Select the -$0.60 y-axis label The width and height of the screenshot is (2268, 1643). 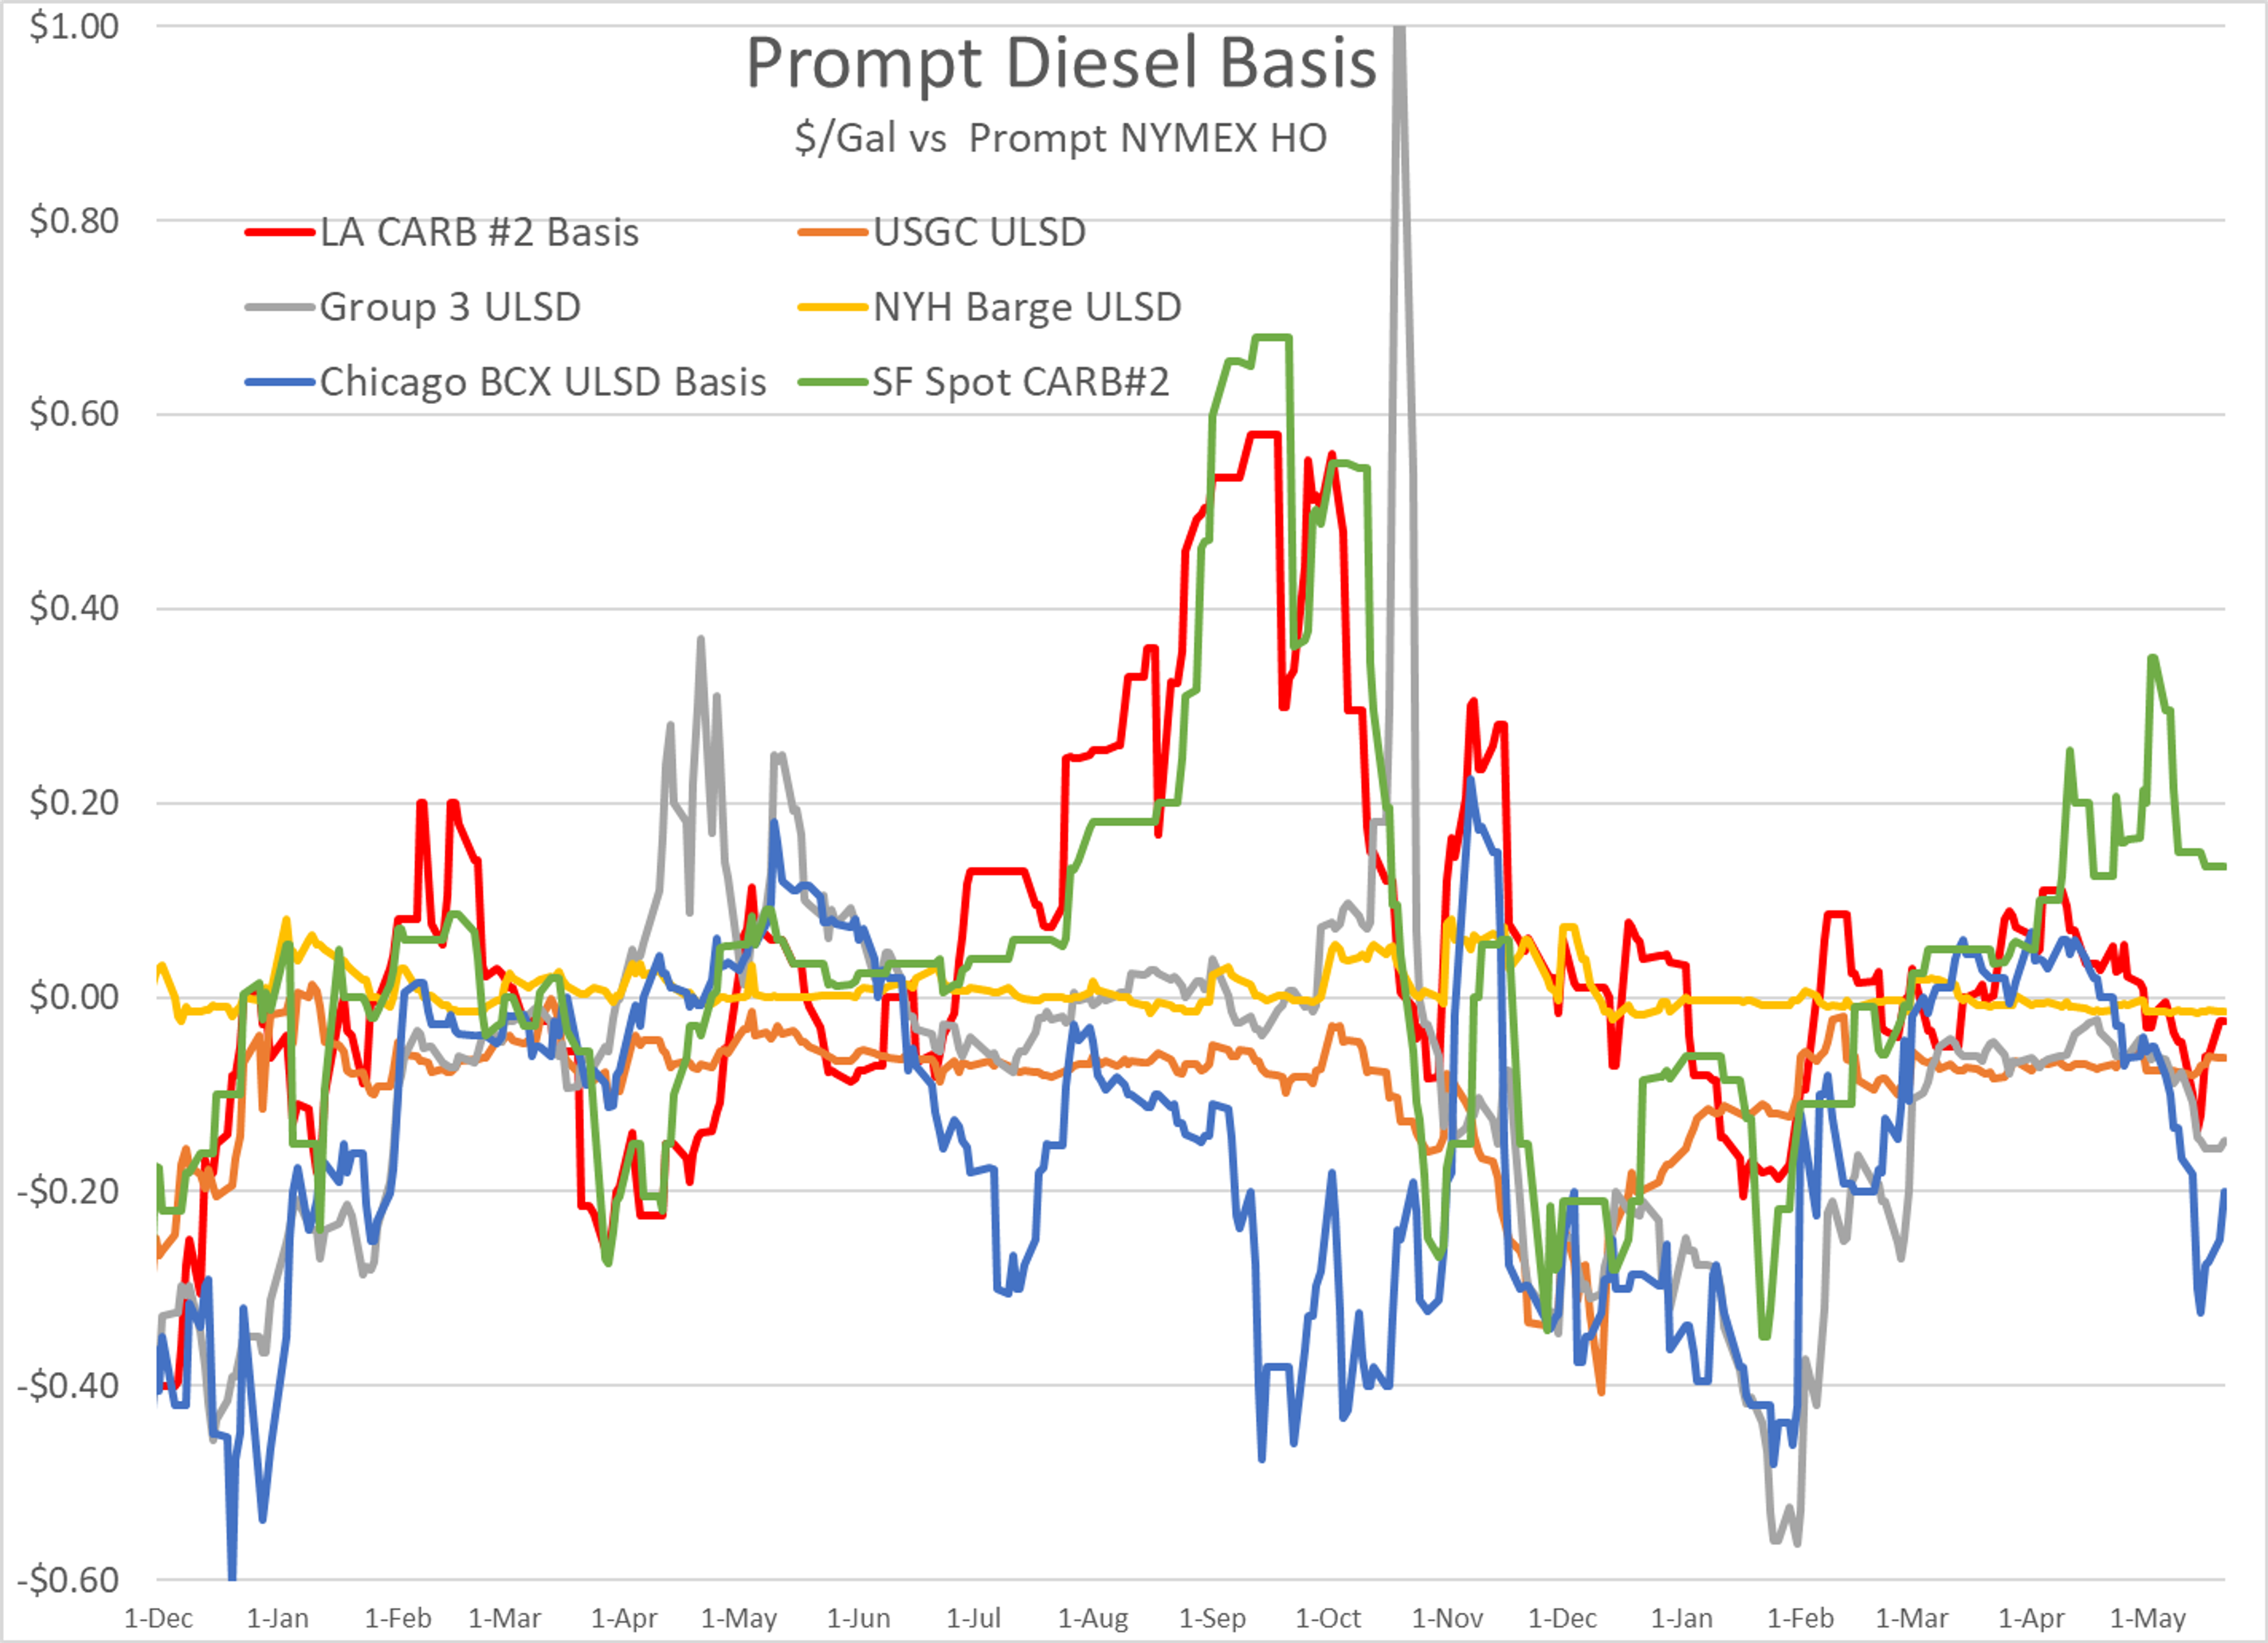pyautogui.click(x=68, y=1580)
